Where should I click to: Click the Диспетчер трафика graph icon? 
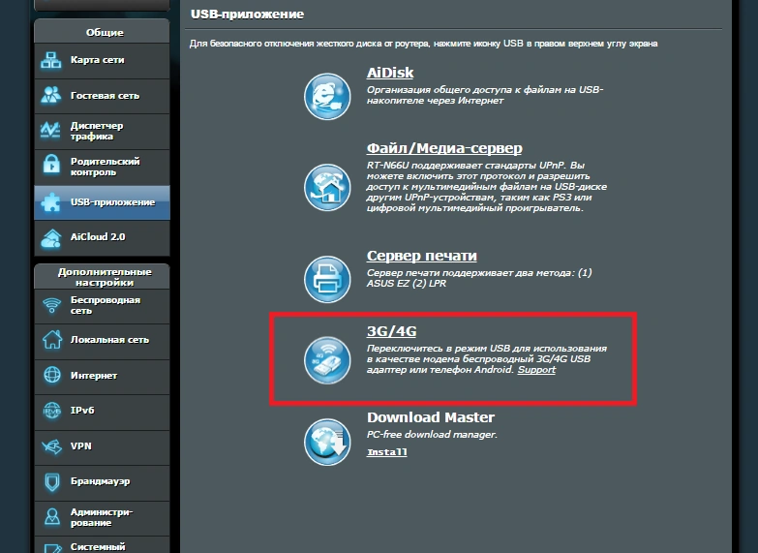[51, 131]
